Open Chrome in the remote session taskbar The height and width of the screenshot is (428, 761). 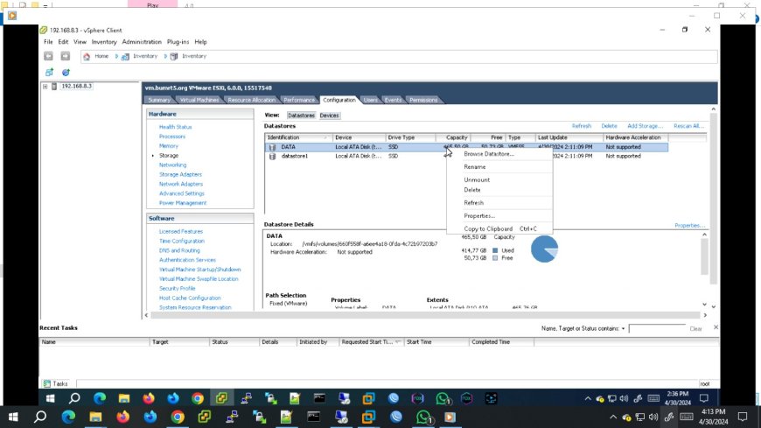pos(198,399)
